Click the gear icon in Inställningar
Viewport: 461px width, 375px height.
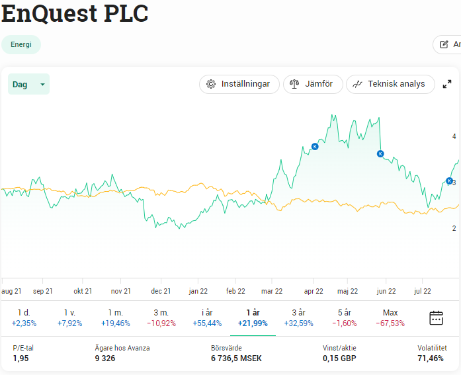click(211, 84)
